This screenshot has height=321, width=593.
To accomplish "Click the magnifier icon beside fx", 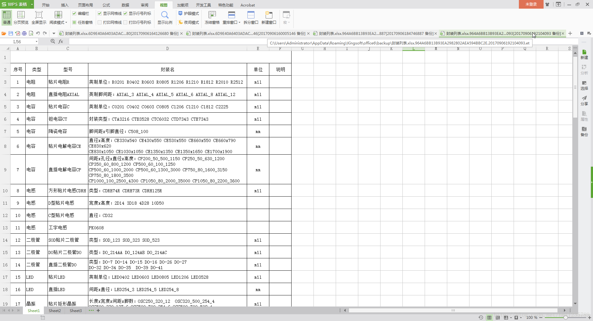I will coord(53,41).
